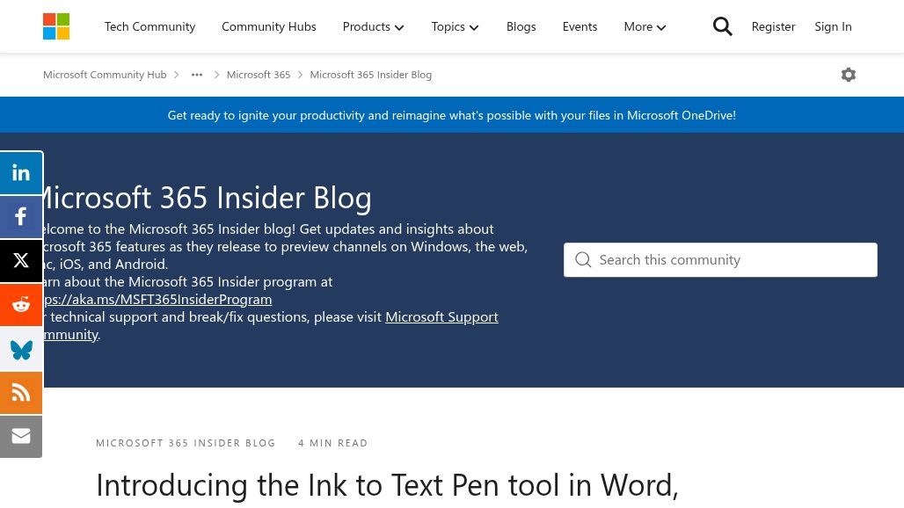This screenshot has width=904, height=508.
Task: Share the post on LinkedIn
Action: [21, 173]
